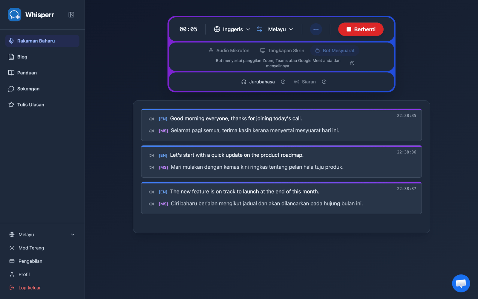The image size is (478, 299).
Task: Open Rakaman Baharu in sidebar
Action: pyautogui.click(x=42, y=41)
